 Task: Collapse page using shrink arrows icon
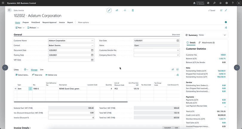(226, 10)
